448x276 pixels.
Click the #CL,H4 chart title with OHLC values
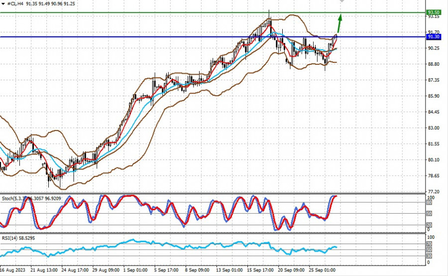[41, 4]
